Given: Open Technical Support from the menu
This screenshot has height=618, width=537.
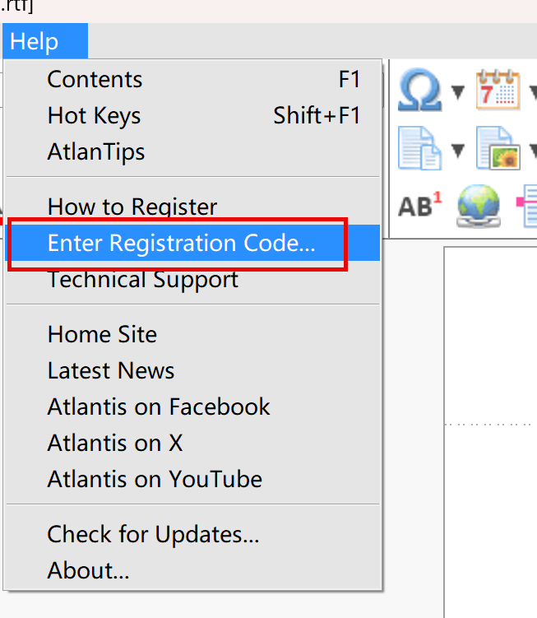Looking at the screenshot, I should (143, 280).
